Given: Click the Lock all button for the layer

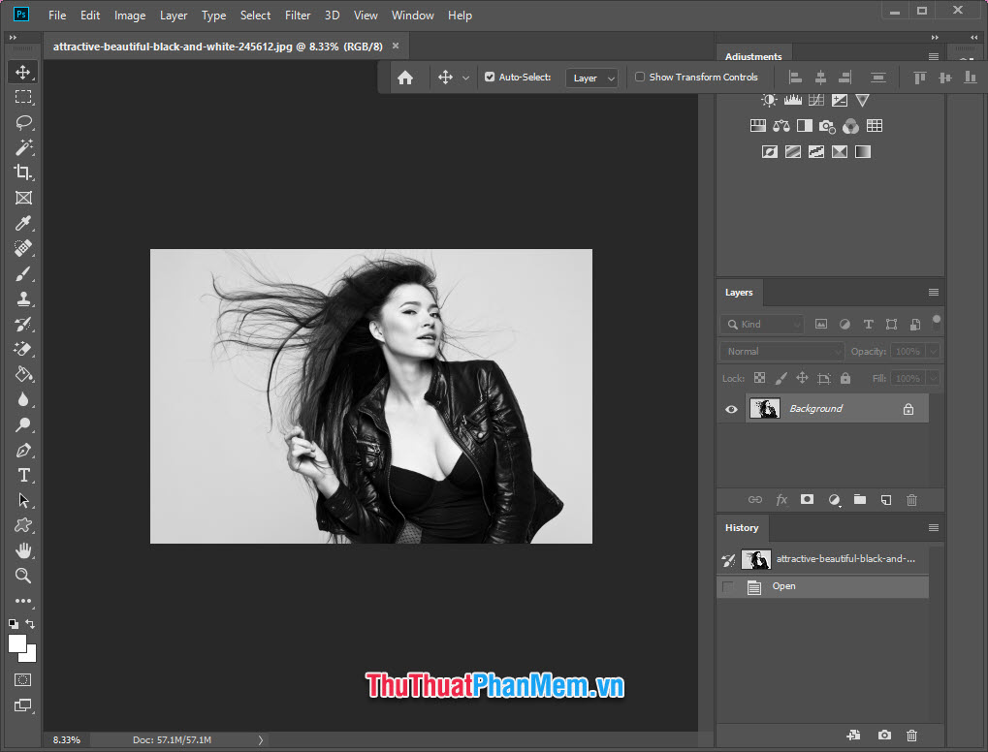Looking at the screenshot, I should [845, 378].
